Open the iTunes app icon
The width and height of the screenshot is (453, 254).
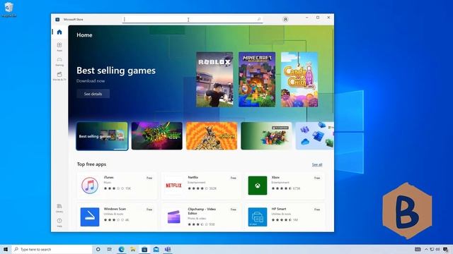tap(90, 185)
